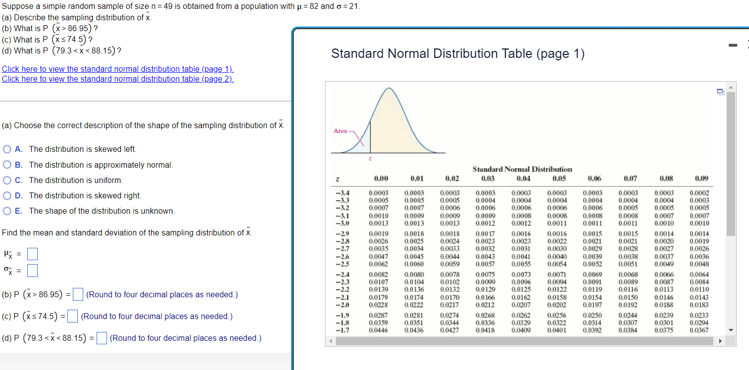The width and height of the screenshot is (749, 370).
Task: Select option D, distribution is skewed right
Action: (6, 195)
